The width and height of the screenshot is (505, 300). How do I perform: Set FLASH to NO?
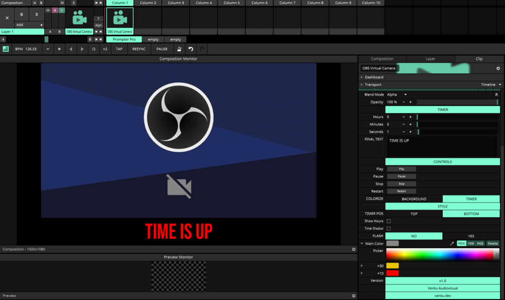(414, 236)
